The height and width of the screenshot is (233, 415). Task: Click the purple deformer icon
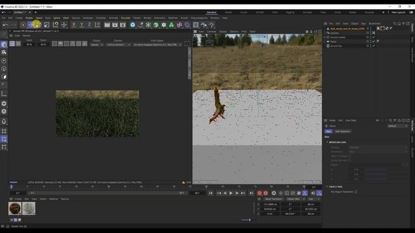[x=179, y=25]
